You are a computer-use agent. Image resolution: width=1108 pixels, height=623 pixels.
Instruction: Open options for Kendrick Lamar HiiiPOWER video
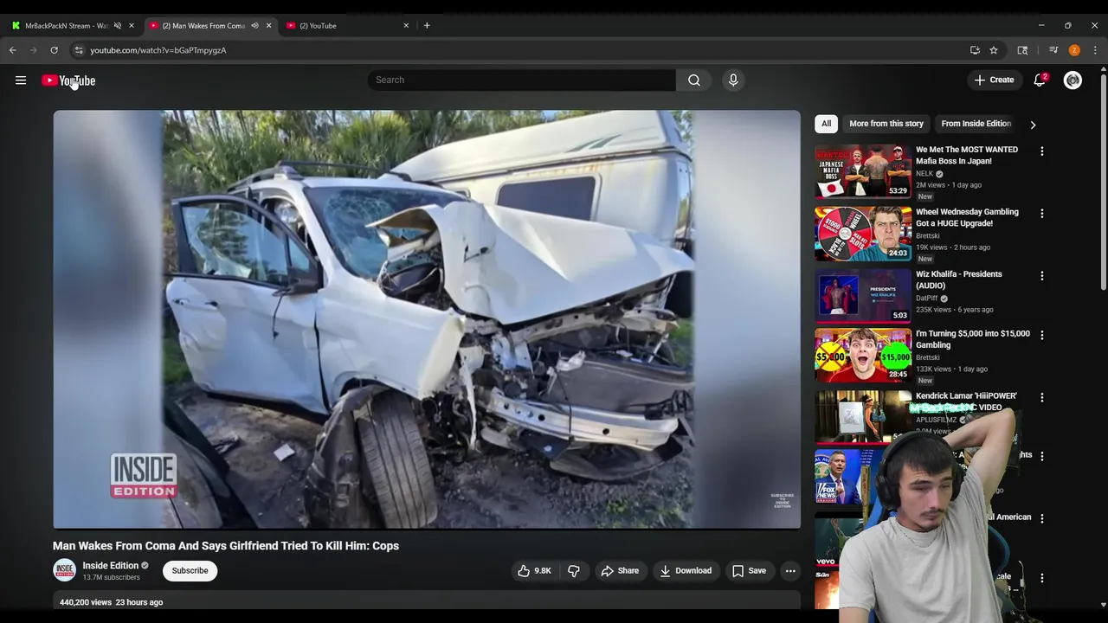[1042, 398]
